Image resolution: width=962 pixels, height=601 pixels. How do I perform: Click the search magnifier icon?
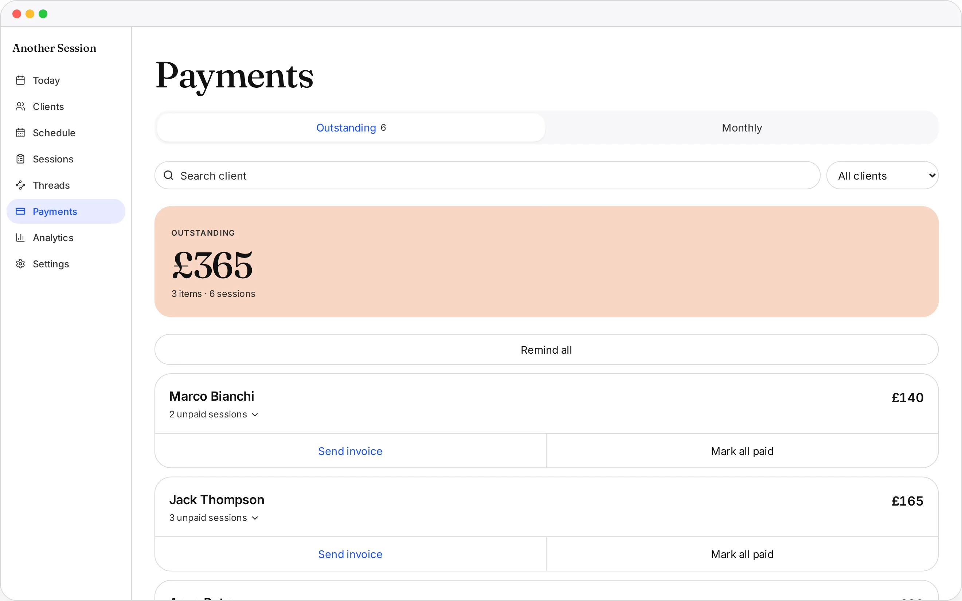click(x=169, y=175)
